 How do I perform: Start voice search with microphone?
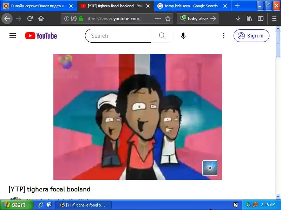coord(183,36)
